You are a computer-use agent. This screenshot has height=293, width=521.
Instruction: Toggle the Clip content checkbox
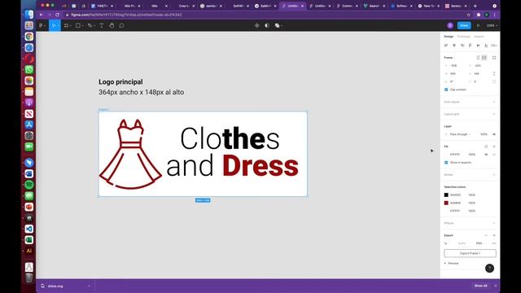446,90
